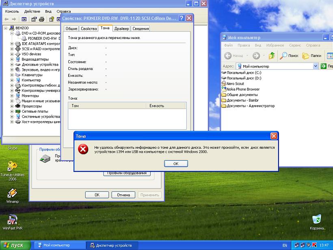Click the Back arrow in Device Manager toolbar
Image resolution: width=333 pixels, height=250 pixels.
[x=6, y=20]
